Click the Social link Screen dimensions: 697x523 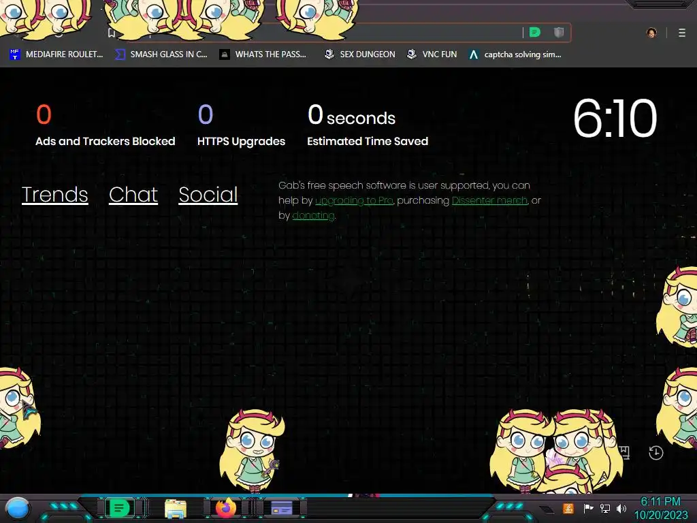pos(208,194)
